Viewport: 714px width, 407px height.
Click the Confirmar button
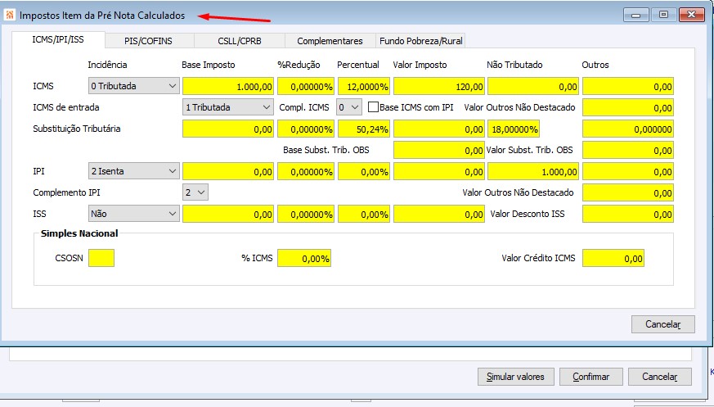(591, 377)
